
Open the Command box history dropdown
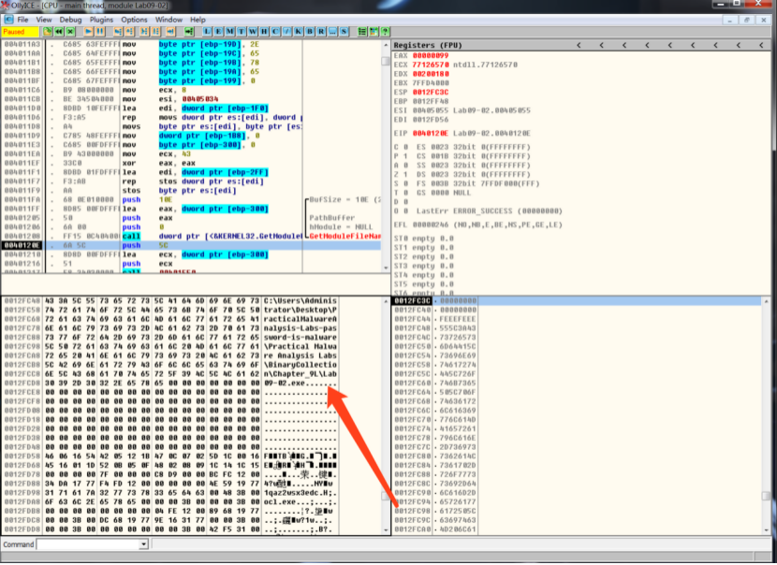[142, 543]
